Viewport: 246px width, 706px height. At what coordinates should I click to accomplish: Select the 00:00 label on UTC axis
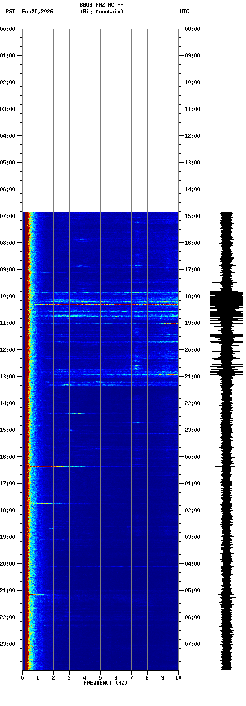193,457
